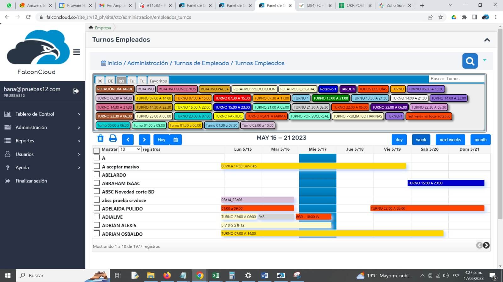Toggle the hamburger sidebar menu
The height and width of the screenshot is (282, 503).
click(76, 52)
